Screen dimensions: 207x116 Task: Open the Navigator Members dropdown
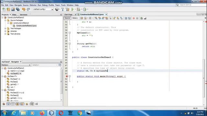[x=29, y=65]
